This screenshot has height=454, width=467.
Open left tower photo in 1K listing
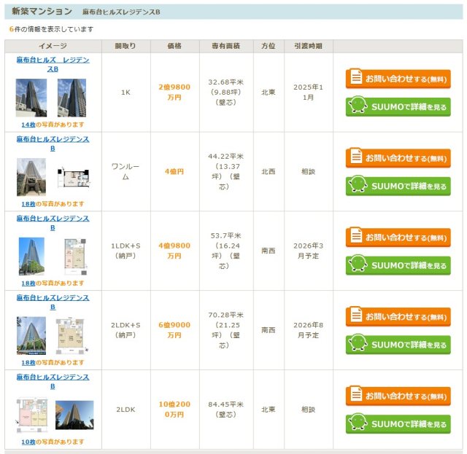click(31, 98)
